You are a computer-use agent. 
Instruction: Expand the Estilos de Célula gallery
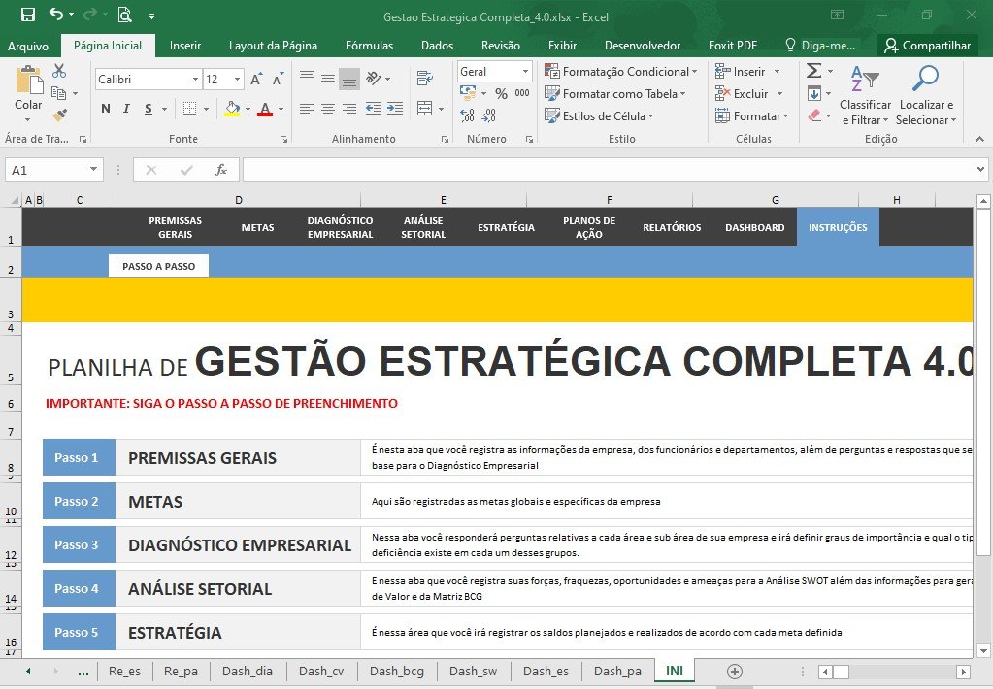[599, 115]
